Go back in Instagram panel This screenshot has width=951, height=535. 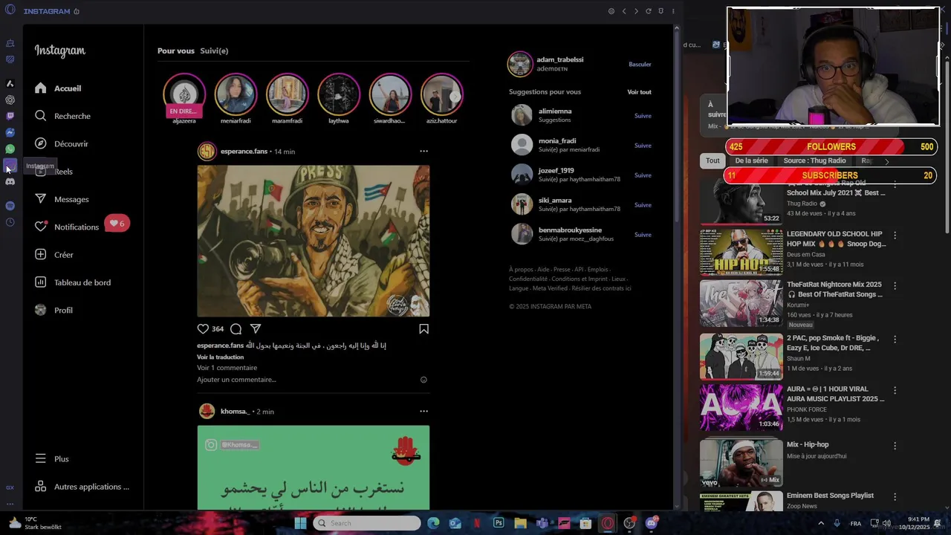pos(624,11)
